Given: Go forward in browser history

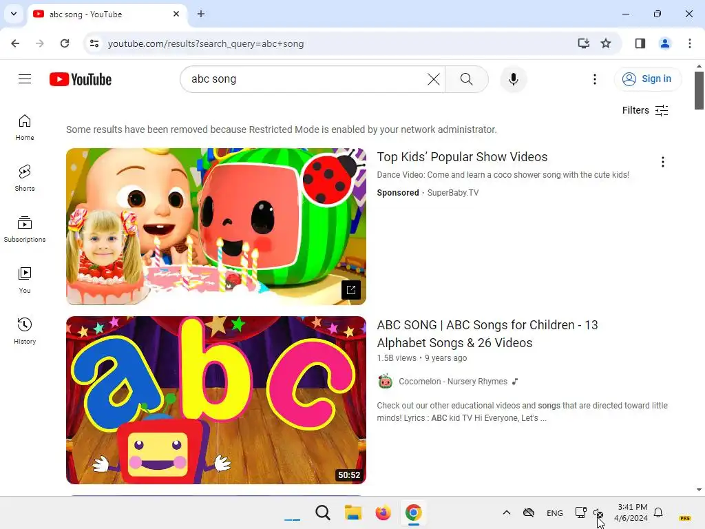Looking at the screenshot, I should coord(39,43).
